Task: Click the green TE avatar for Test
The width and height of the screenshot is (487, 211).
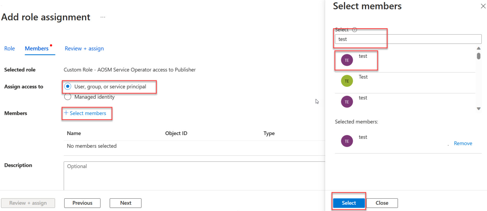Action: (347, 81)
